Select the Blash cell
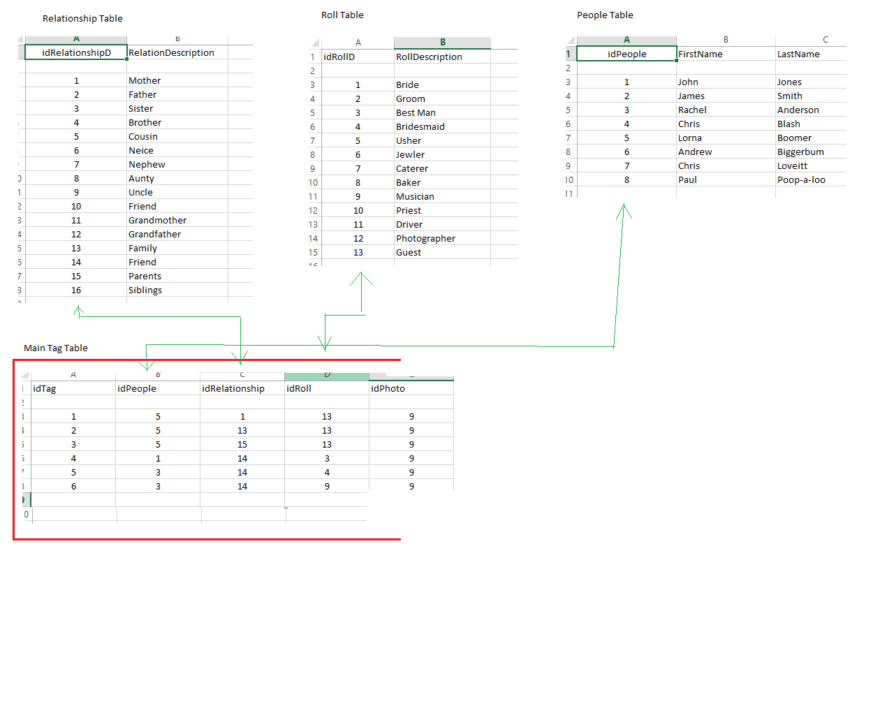Image resolution: width=894 pixels, height=715 pixels. coord(811,124)
